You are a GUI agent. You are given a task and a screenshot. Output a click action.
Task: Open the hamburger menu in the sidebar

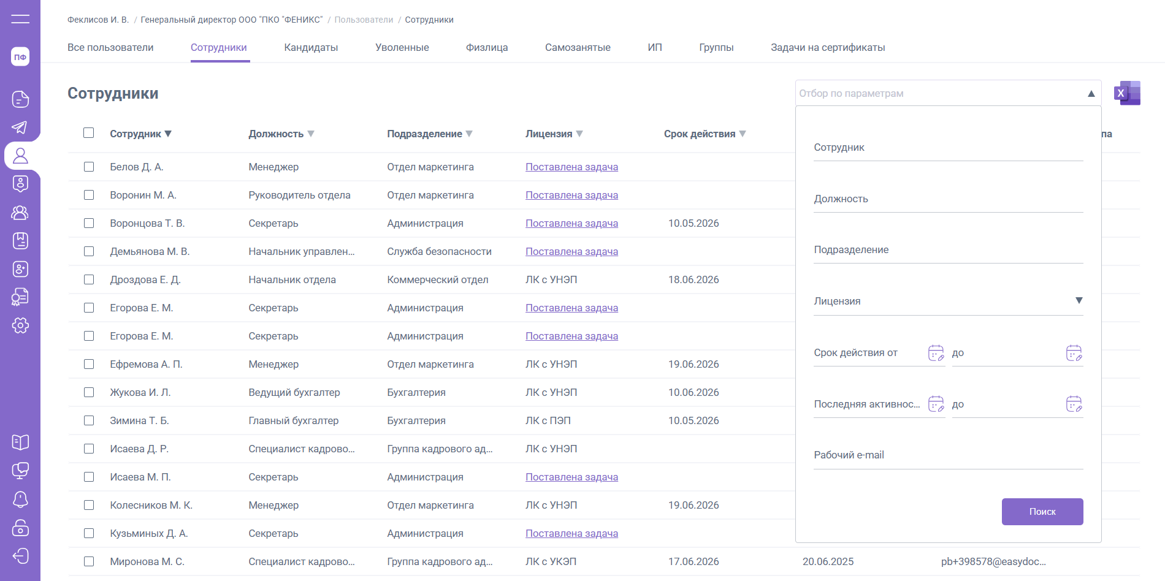[x=20, y=19]
